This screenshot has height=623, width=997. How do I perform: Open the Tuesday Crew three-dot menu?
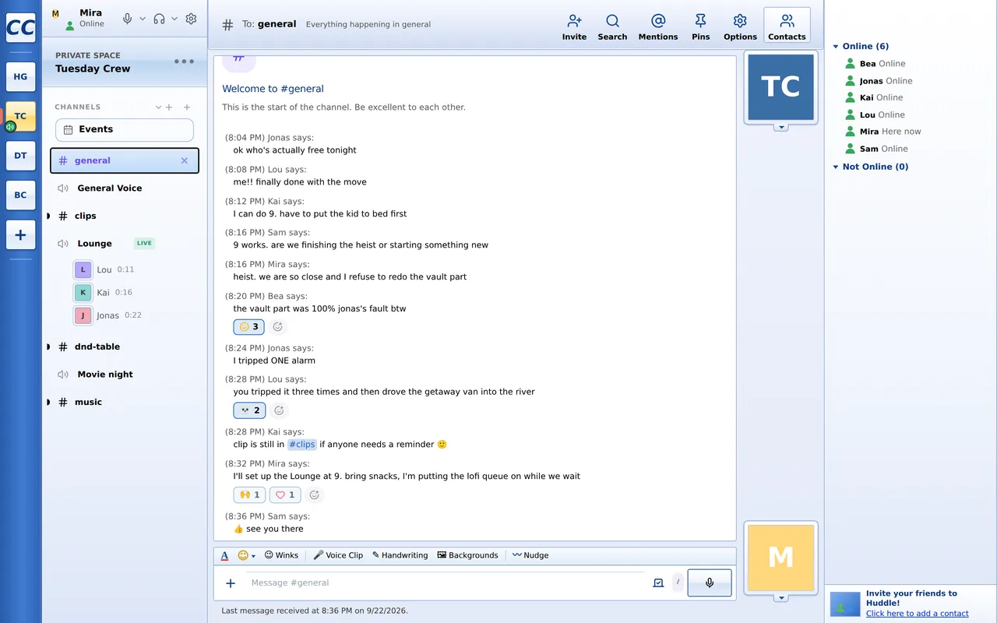(184, 62)
